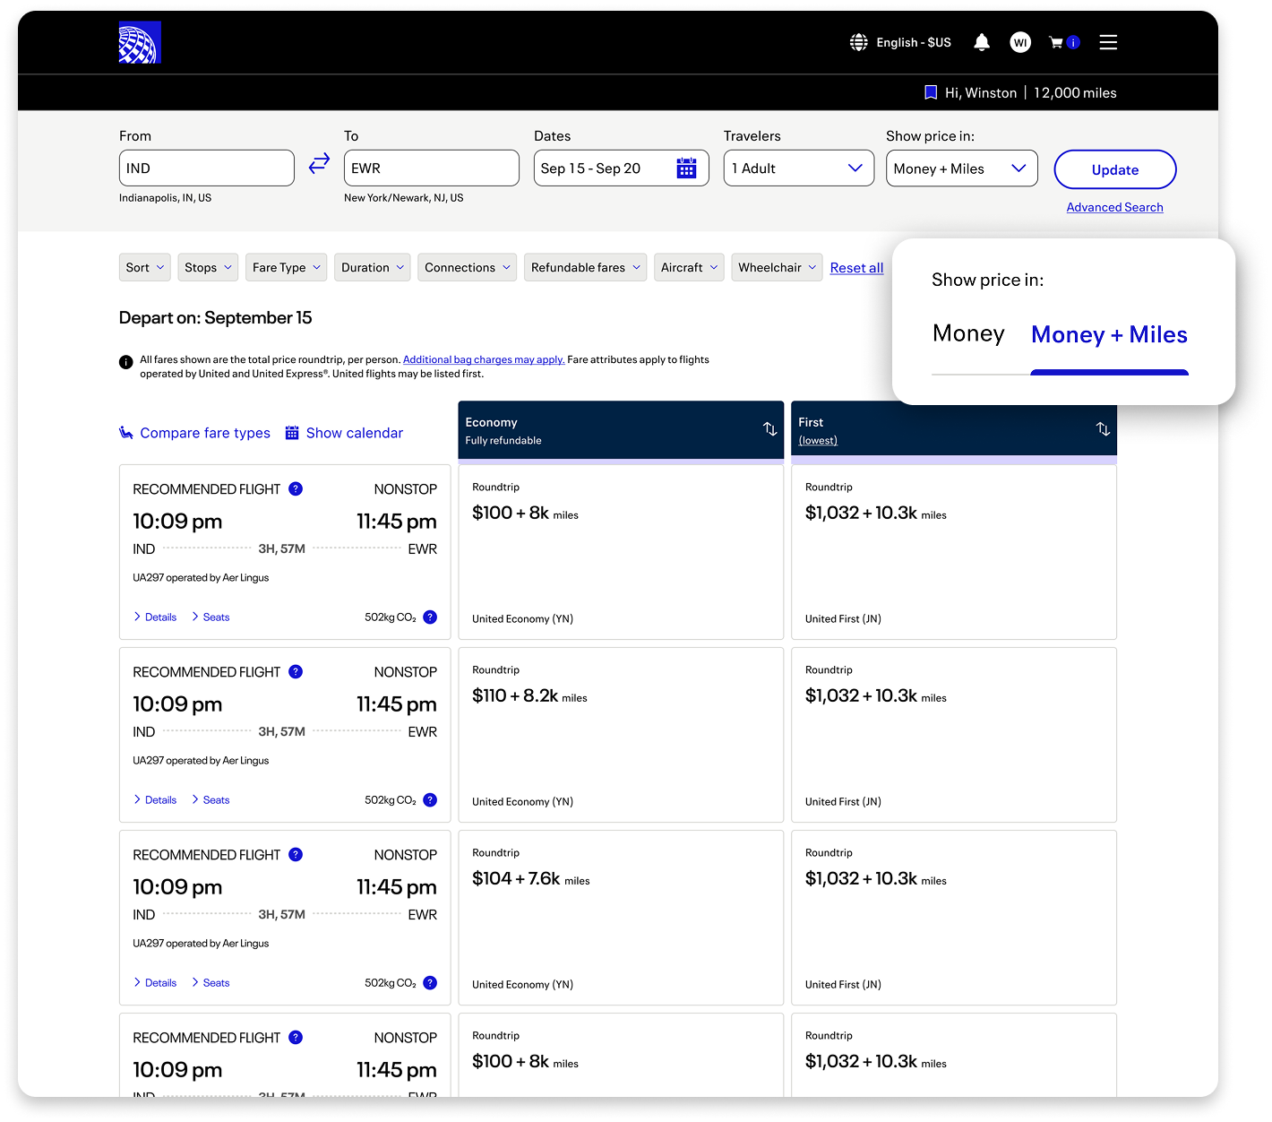Image resolution: width=1272 pixels, height=1122 pixels.
Task: Click Compare fare types
Action: pos(205,433)
